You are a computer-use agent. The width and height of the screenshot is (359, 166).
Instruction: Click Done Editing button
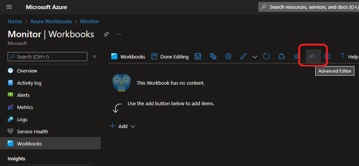click(x=170, y=57)
